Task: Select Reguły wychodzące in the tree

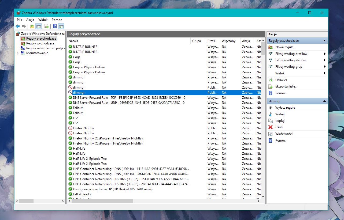Action: [40, 43]
